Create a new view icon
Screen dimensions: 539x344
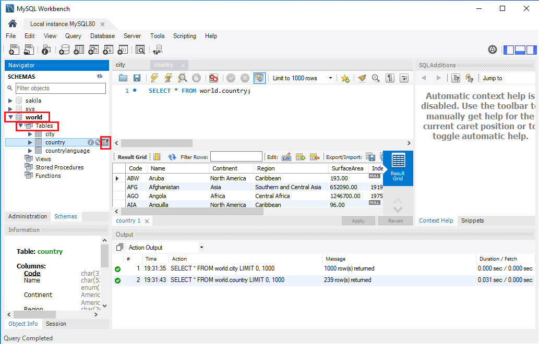(93, 50)
